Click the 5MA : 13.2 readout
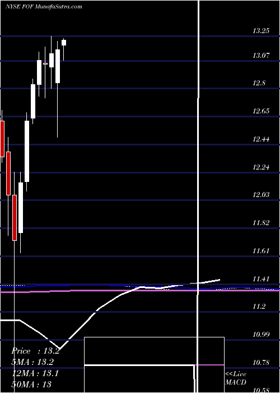Image resolution: width=280 pixels, height=393 pixels. tap(32, 362)
